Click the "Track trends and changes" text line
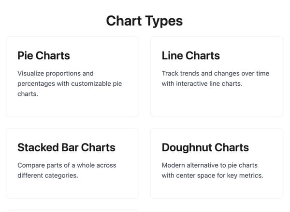The image size is (290, 212). [216, 73]
